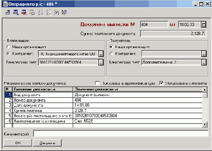212x151 pixels.
Task: Click the sort ascending A-Z icon
Action: tap(40, 12)
